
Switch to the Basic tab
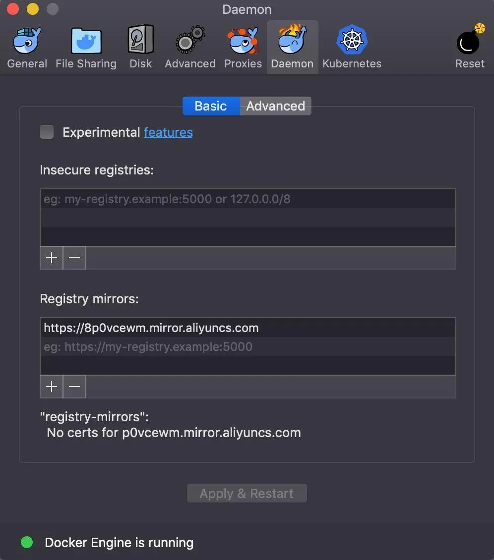tap(211, 106)
